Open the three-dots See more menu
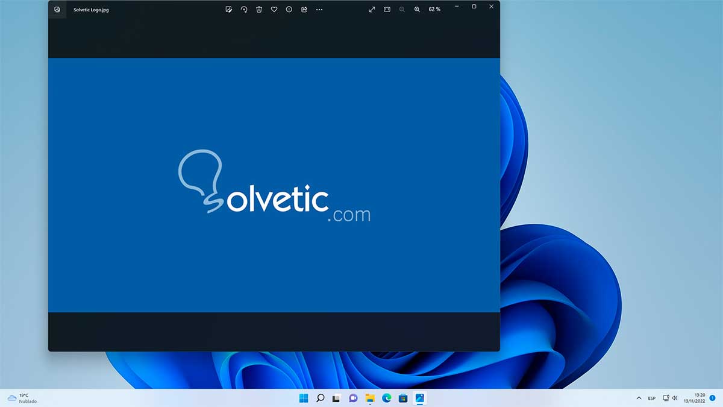The image size is (723, 407). (319, 10)
